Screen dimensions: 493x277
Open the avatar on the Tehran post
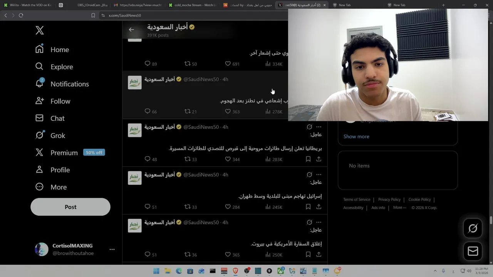tap(135, 178)
